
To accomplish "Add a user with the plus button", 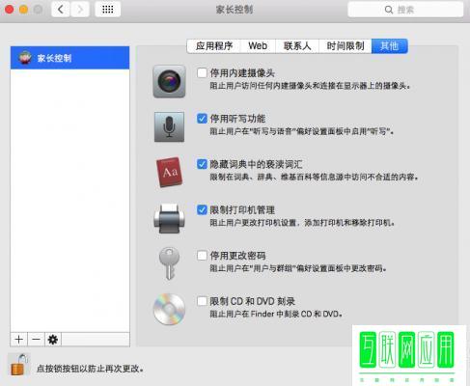I will (19, 340).
